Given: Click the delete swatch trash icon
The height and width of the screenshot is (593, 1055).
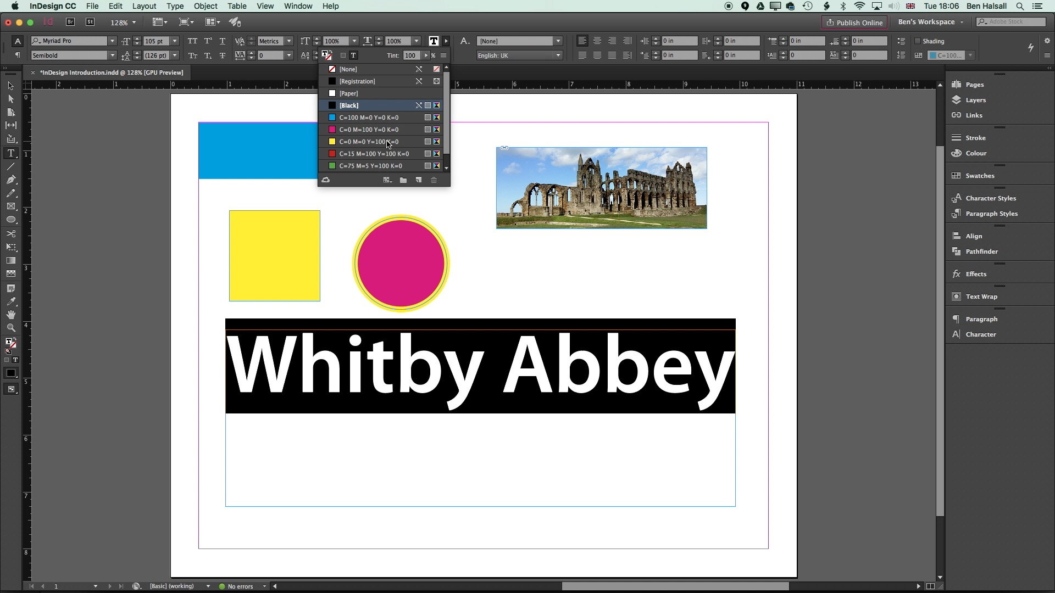Looking at the screenshot, I should click(434, 180).
